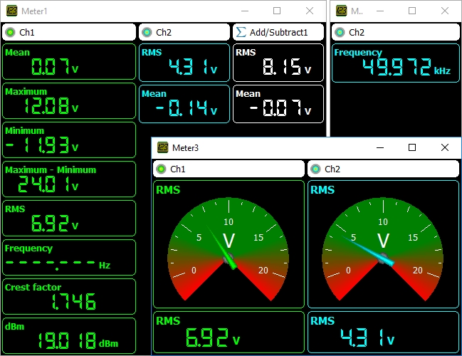462x356 pixels.
Task: Toggle Ch1 indicator light in Meter1
Action: coord(10,32)
